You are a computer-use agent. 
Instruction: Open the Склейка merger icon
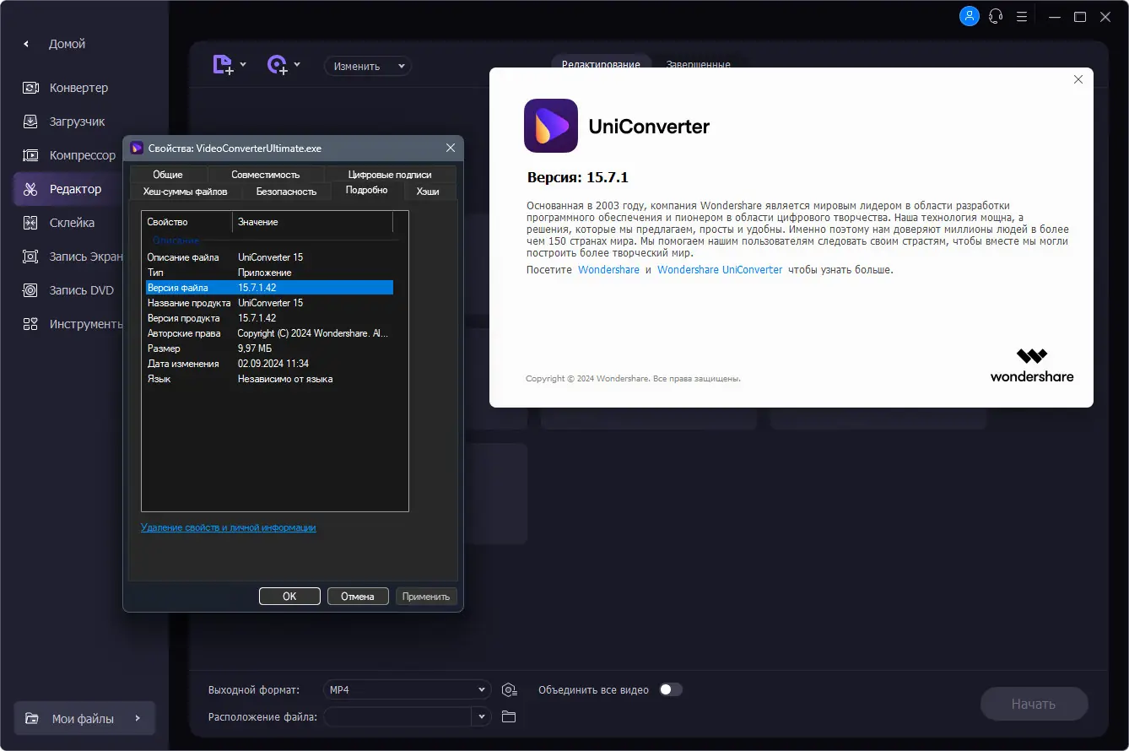click(30, 223)
